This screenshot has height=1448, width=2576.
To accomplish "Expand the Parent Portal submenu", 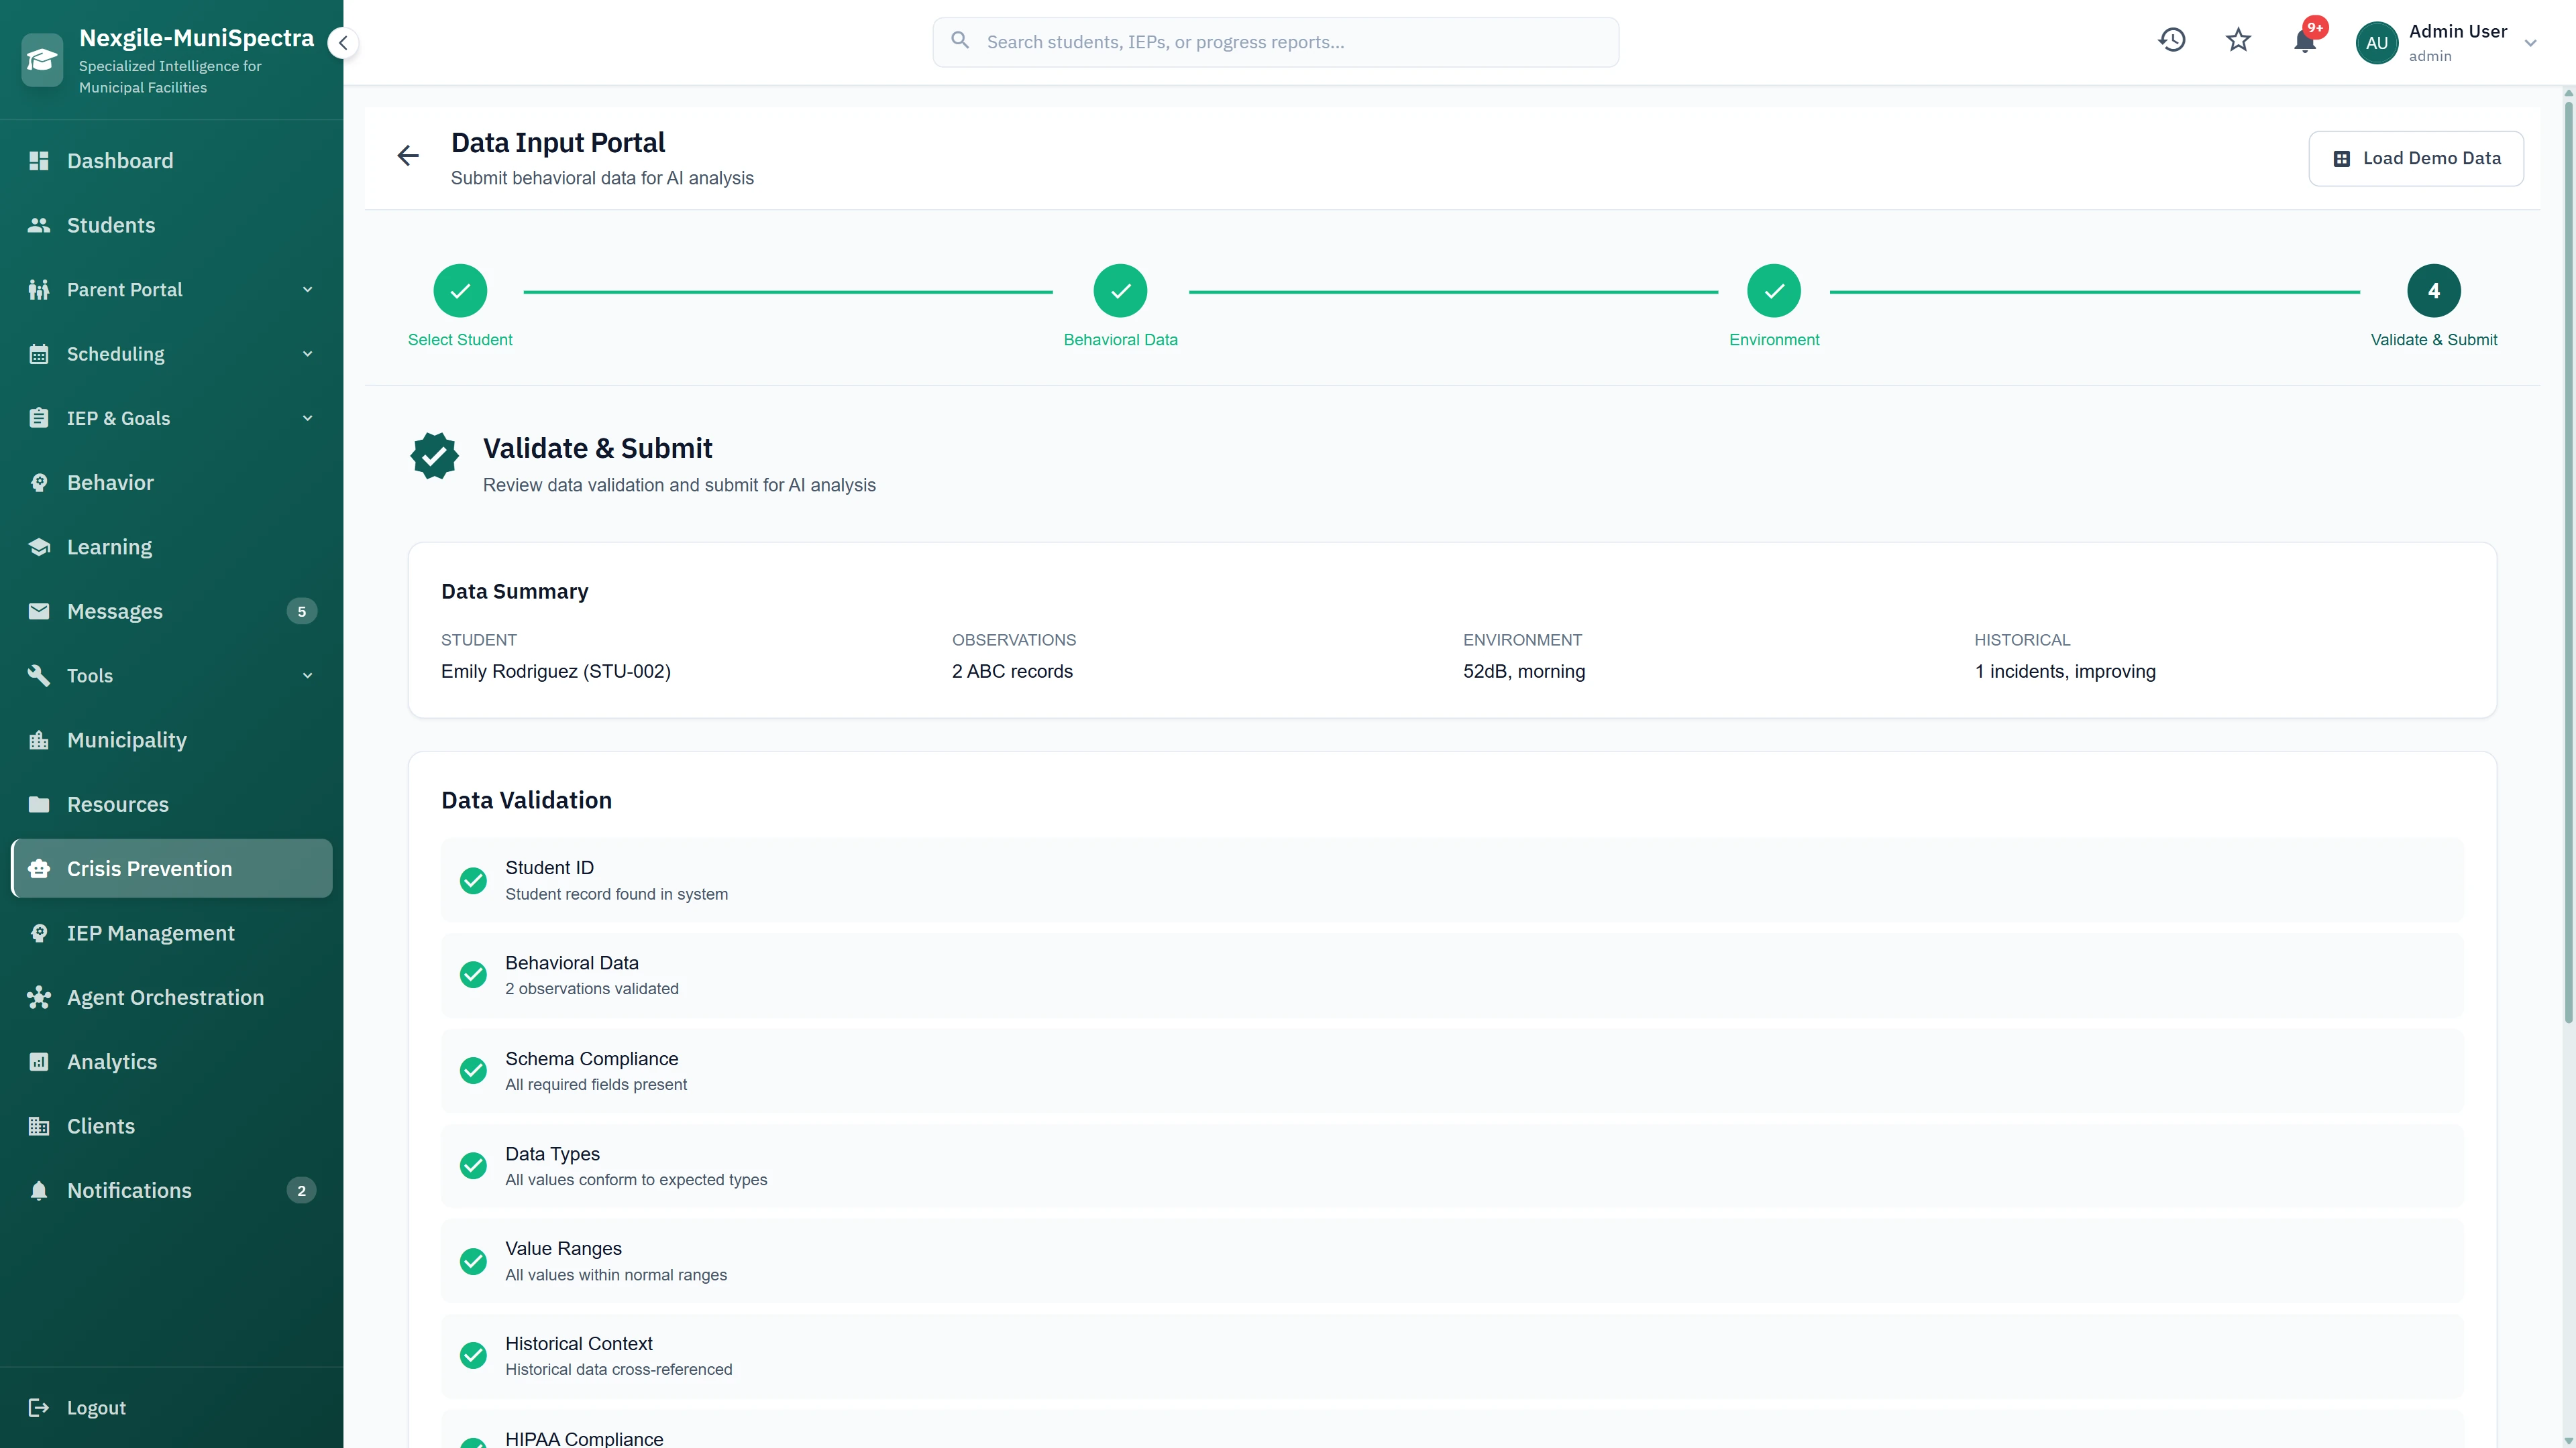I will click(307, 289).
